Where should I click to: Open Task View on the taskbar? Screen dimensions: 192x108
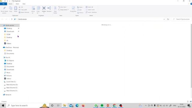pos(58,105)
